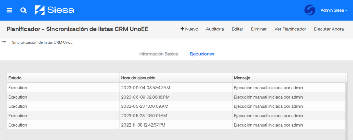This screenshot has width=353, height=140.
Task: Click the breadcrumb arrow icon
Action: (x=4, y=42)
